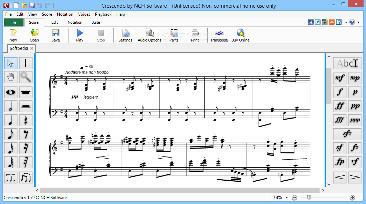Select the crescendo hairpin tool
The image size is (366, 204).
click(x=339, y=177)
